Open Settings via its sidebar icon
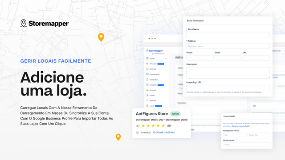Image resolution: width=285 pixels, height=160 pixels. [x=147, y=69]
